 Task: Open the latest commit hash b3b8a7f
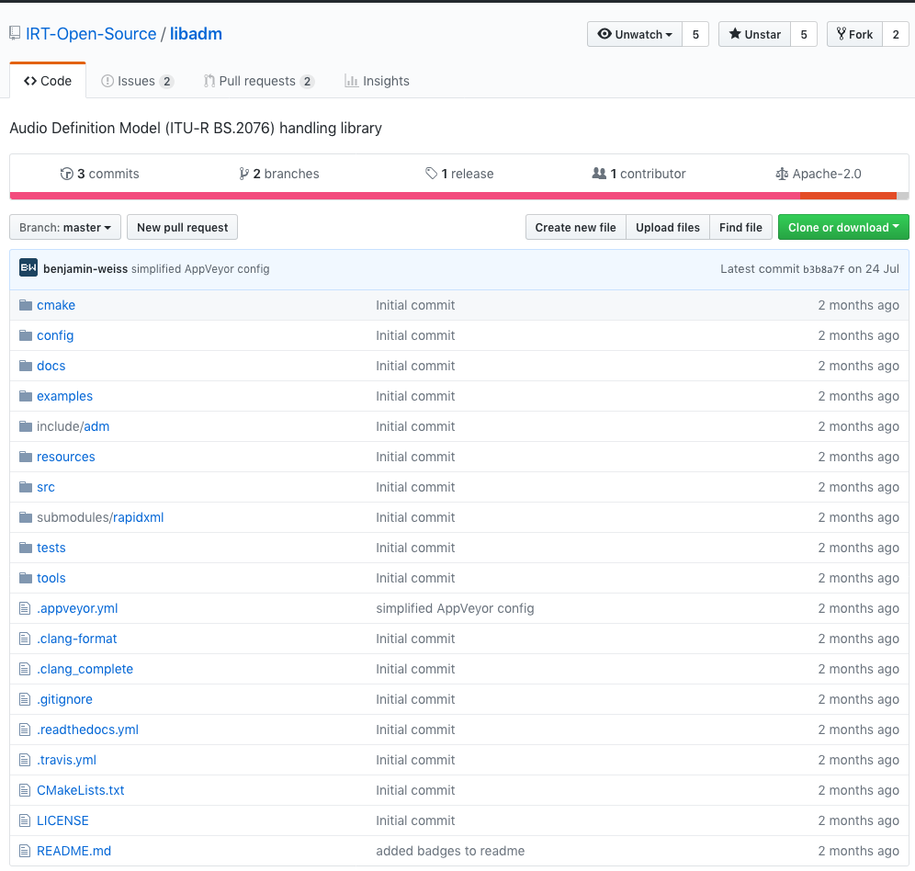point(823,269)
